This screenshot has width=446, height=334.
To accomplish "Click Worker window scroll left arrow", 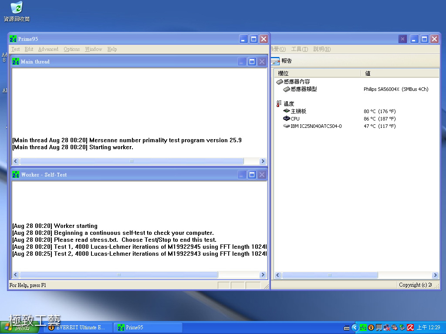I will tap(16, 275).
